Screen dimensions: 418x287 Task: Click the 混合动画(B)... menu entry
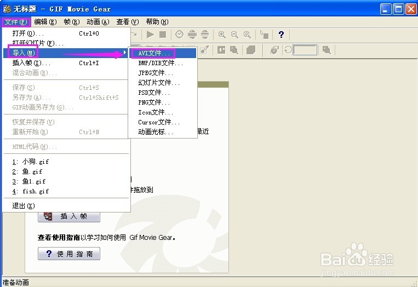pyautogui.click(x=66, y=73)
